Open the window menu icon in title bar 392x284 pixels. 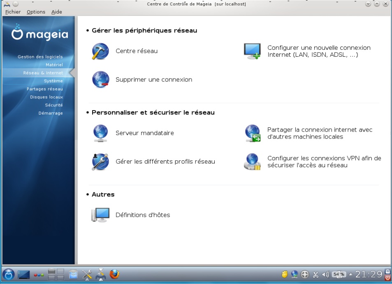[7, 4]
